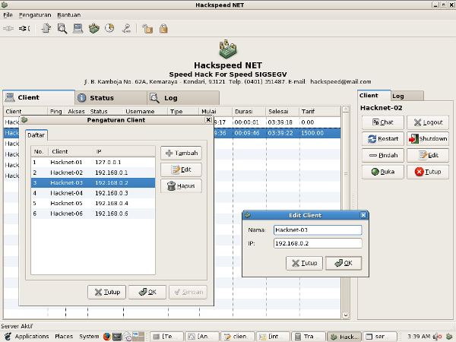Image resolution: width=456 pixels, height=342 pixels.
Task: Open the System menu in taskbar
Action: pyautogui.click(x=89, y=337)
